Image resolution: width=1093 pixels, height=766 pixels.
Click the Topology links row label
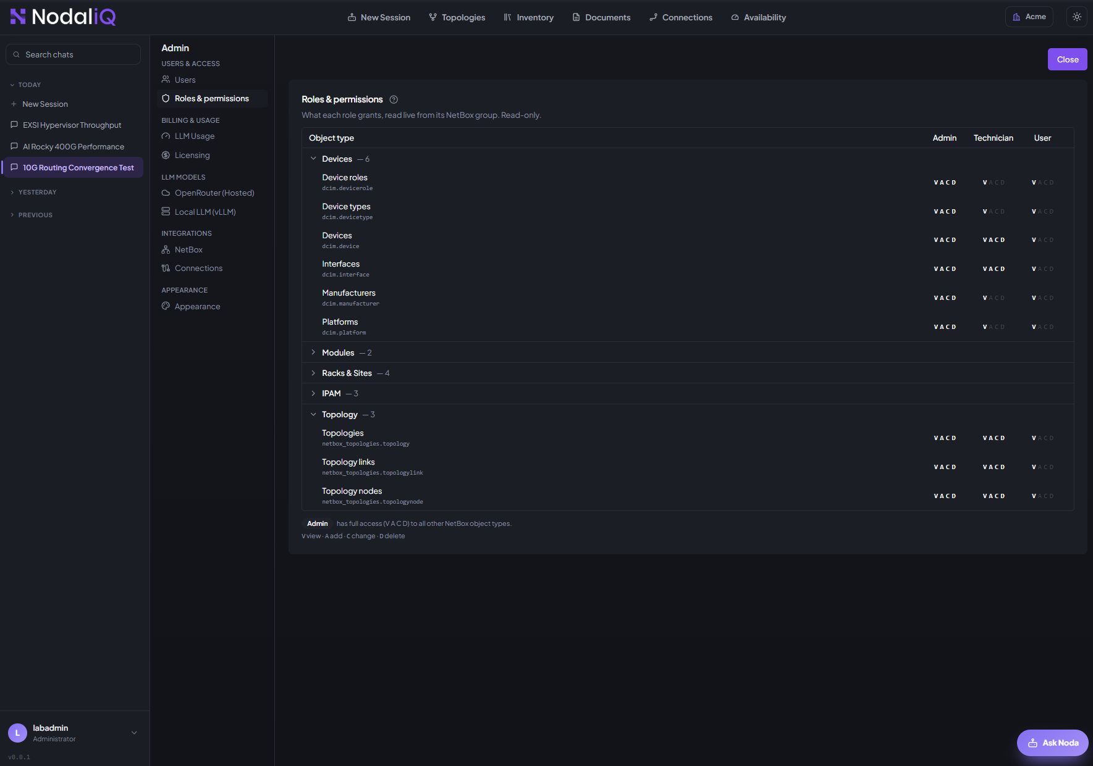(348, 462)
